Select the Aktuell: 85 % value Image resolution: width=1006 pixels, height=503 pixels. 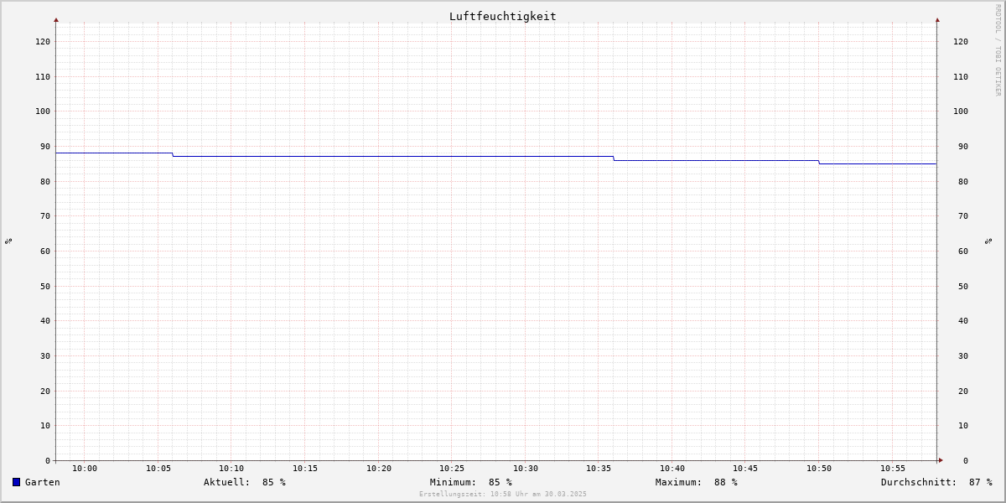245,482
